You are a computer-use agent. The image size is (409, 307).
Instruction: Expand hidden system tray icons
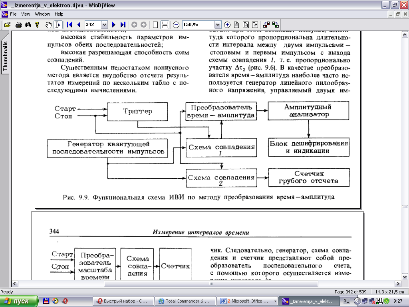click(357, 301)
